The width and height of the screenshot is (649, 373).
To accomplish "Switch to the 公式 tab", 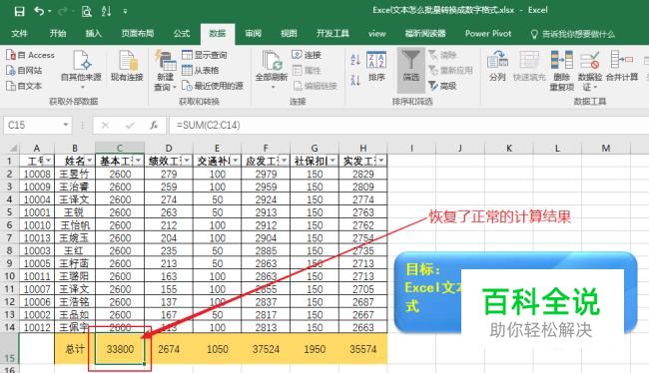I will coord(182,34).
